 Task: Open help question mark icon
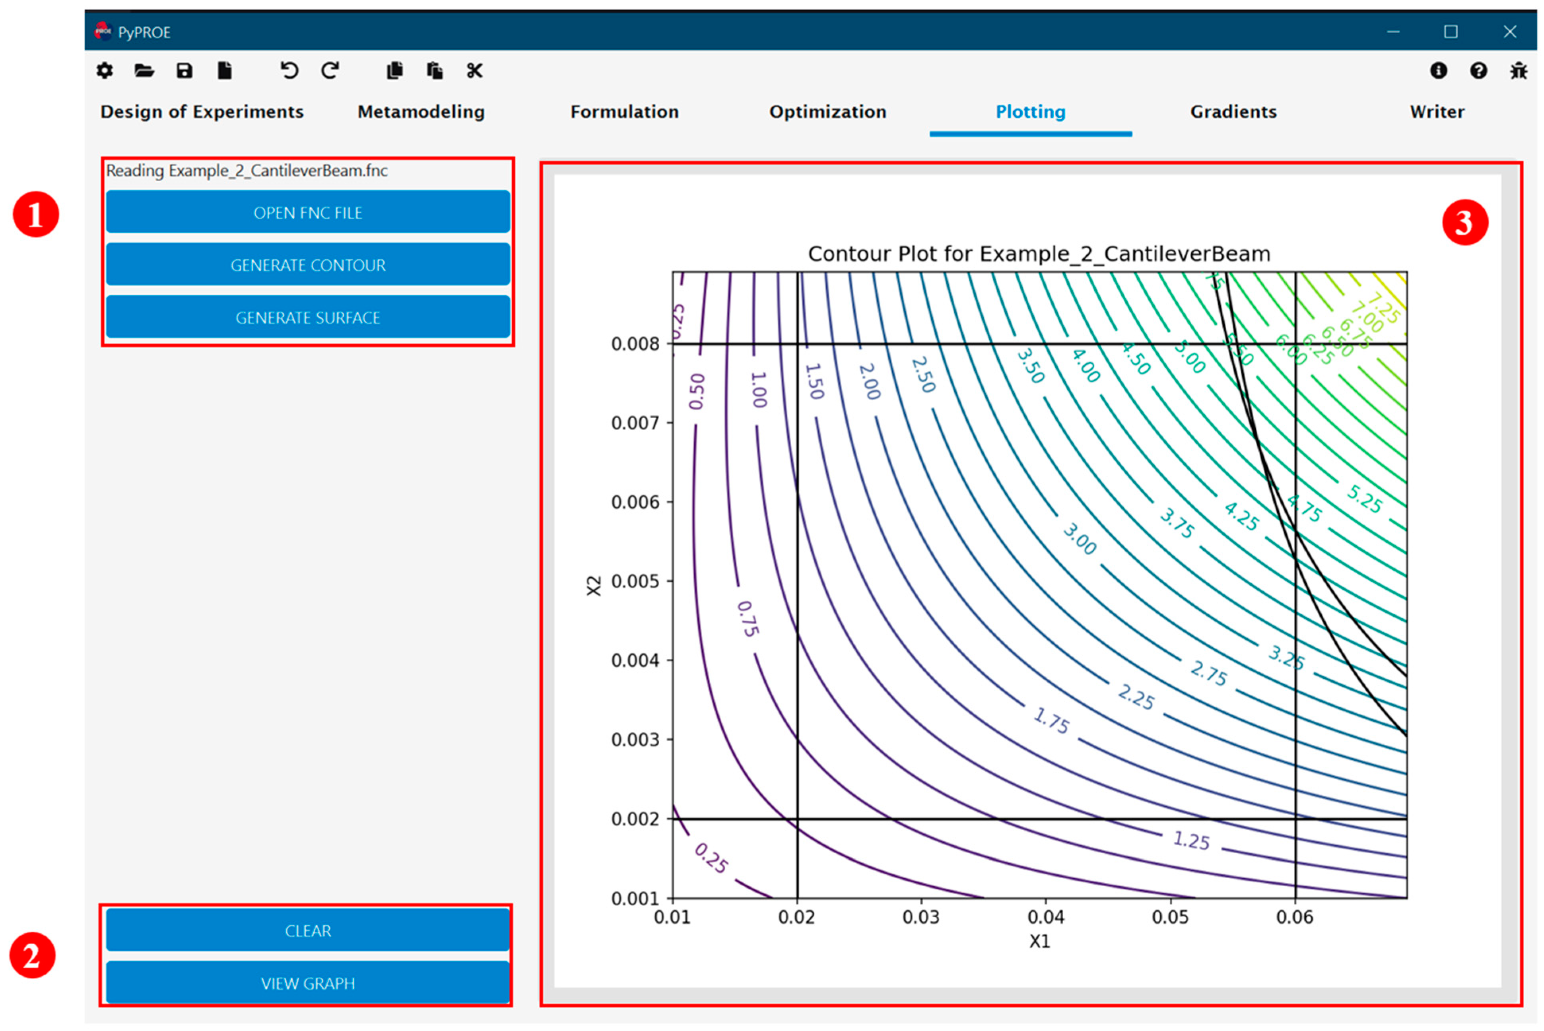1478,70
